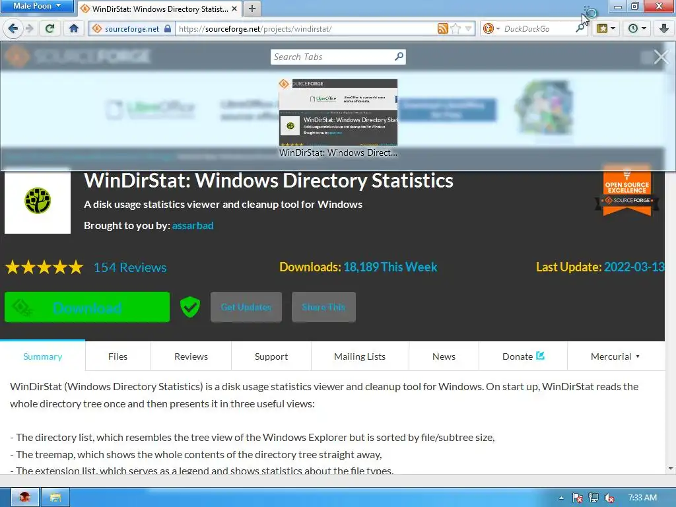Click the 18,189 This Week downloads text
The width and height of the screenshot is (676, 507).
click(x=390, y=267)
